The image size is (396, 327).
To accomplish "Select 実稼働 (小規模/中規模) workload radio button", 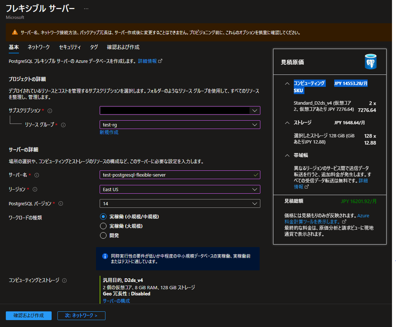I will click(x=103, y=217).
